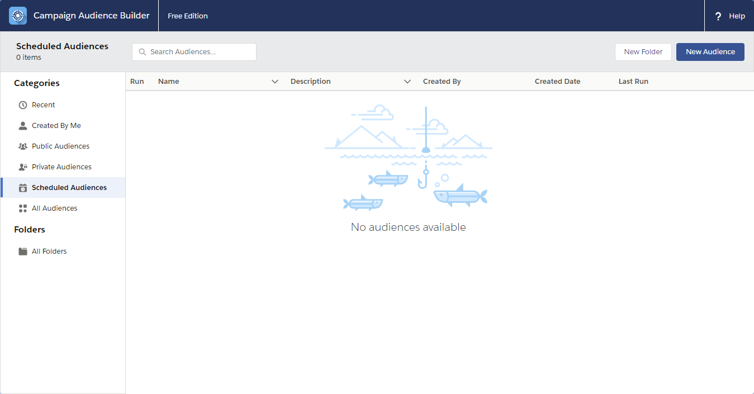Click the calendar icon beside Scheduled Audiences
Viewport: 754px width, 394px height.
click(23, 187)
